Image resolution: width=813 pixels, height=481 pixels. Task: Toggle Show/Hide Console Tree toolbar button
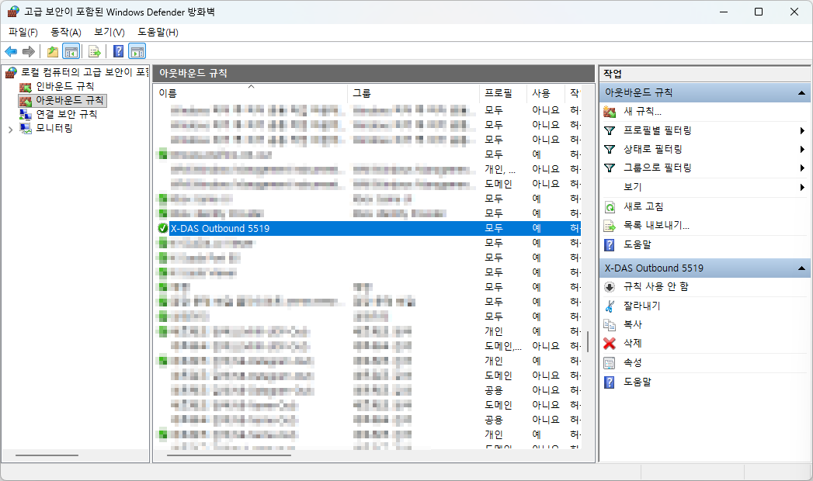pos(71,52)
